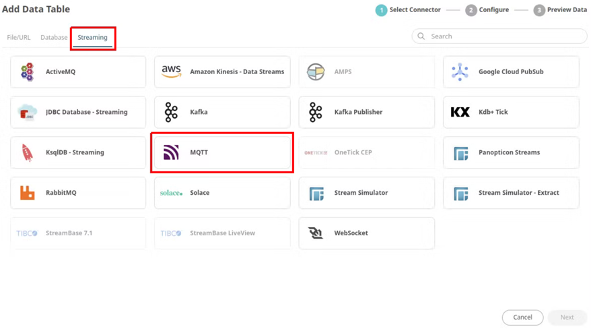Choose the Kafka connector icon

(171, 112)
